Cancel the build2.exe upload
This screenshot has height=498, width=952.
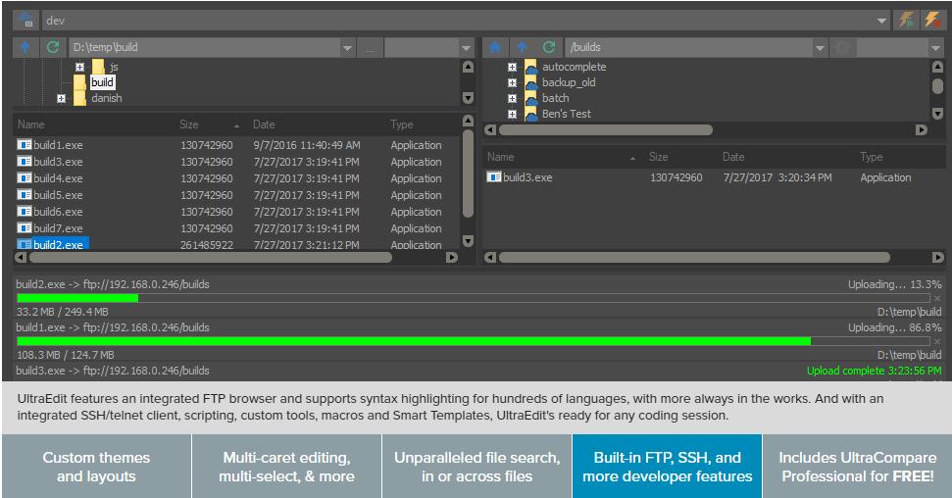pos(937,298)
